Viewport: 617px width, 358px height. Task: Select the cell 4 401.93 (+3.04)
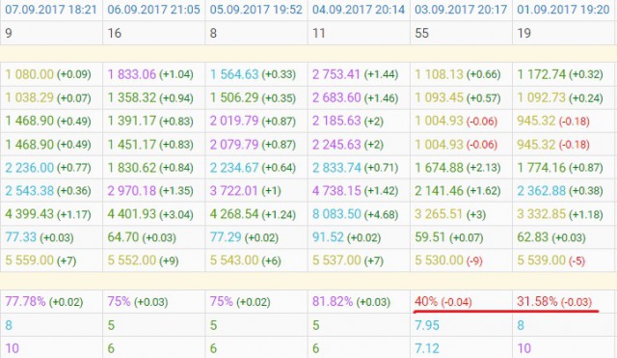pos(154,214)
